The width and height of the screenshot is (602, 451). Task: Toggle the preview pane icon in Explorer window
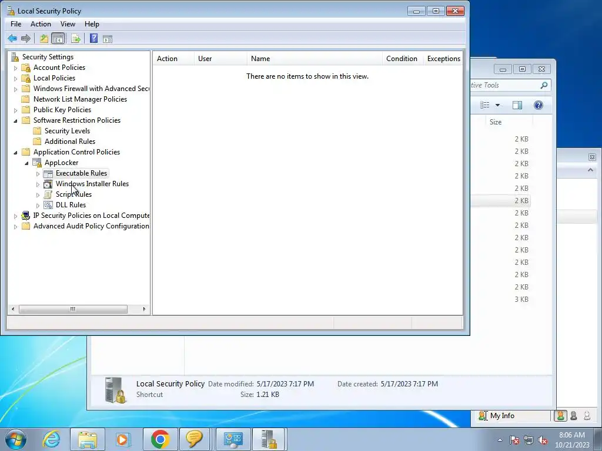[517, 105]
